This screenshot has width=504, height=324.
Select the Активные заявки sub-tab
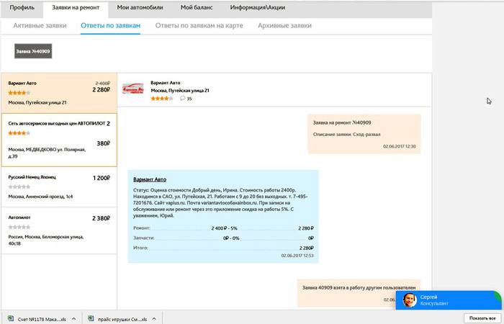[40, 25]
